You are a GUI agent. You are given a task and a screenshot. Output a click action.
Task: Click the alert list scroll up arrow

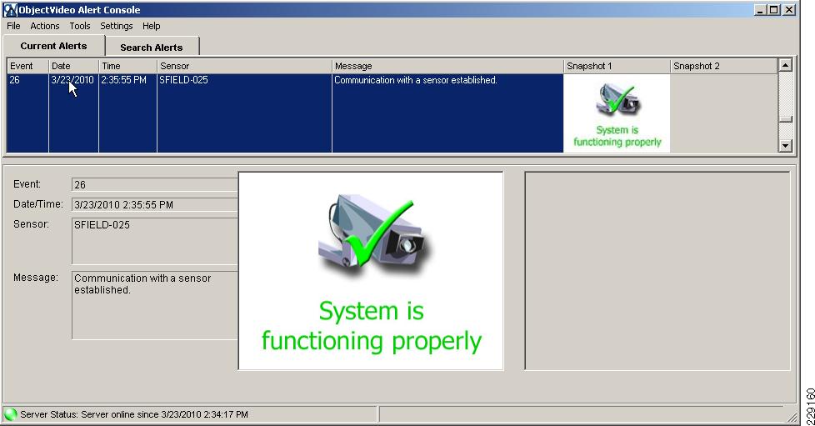point(785,65)
